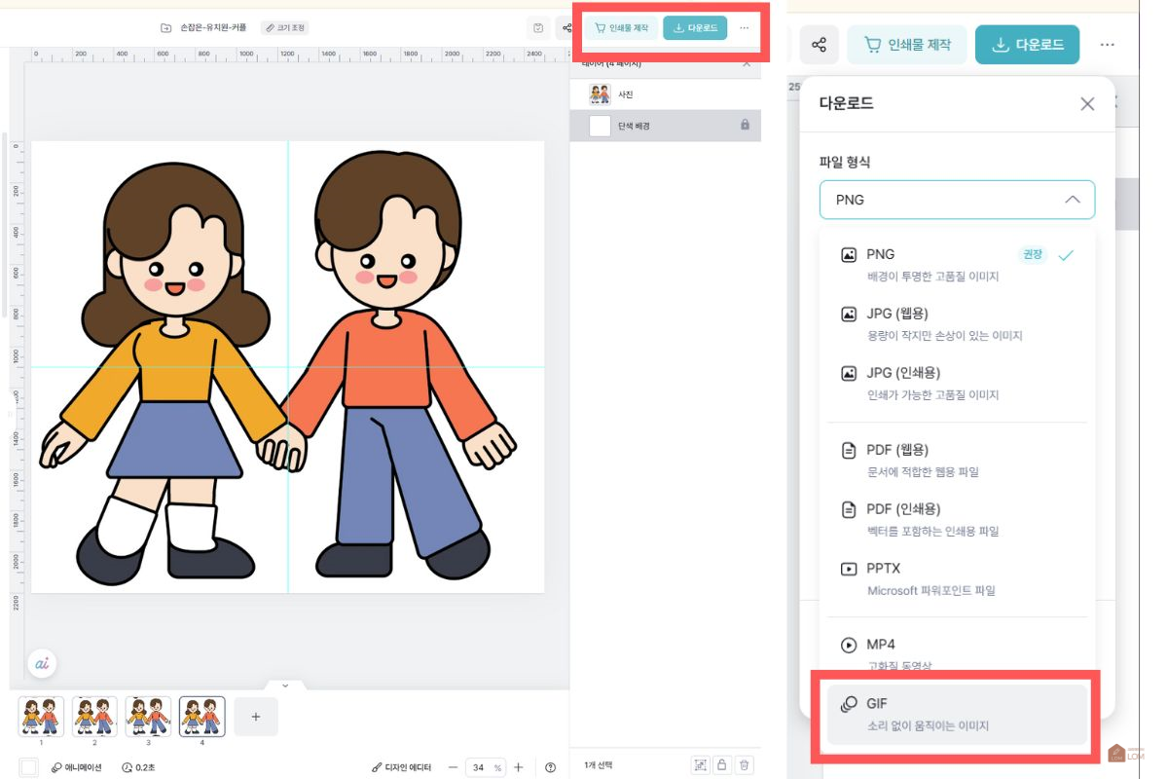Click the 34 % zoom input field

484,767
